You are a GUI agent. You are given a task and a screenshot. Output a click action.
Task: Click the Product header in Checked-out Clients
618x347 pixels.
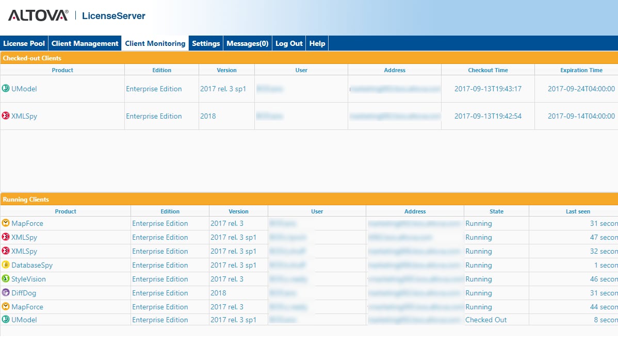pos(62,70)
